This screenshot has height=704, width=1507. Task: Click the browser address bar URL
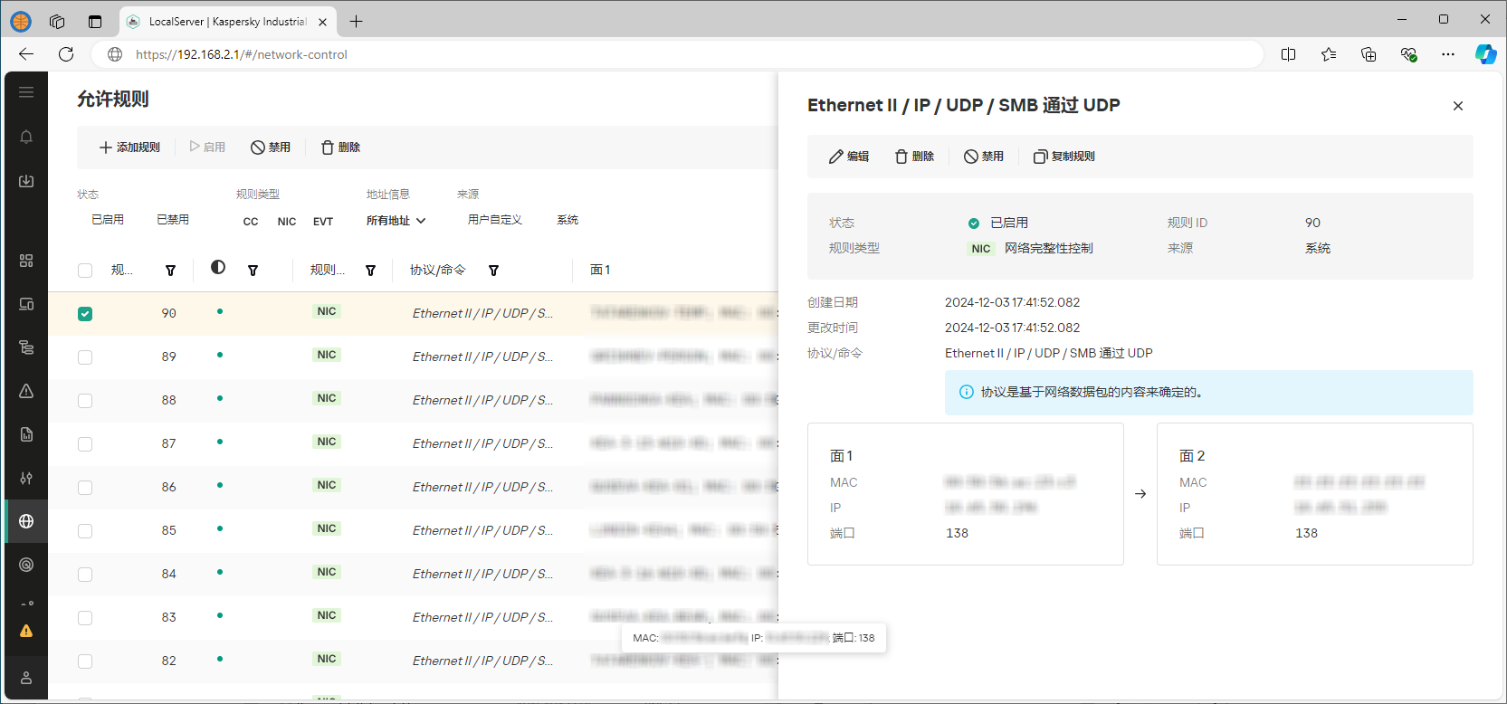pyautogui.click(x=241, y=54)
